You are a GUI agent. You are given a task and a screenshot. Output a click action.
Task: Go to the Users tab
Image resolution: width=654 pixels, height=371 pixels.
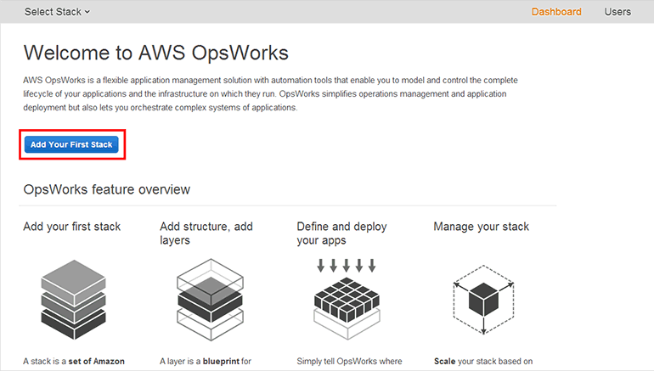coord(617,12)
